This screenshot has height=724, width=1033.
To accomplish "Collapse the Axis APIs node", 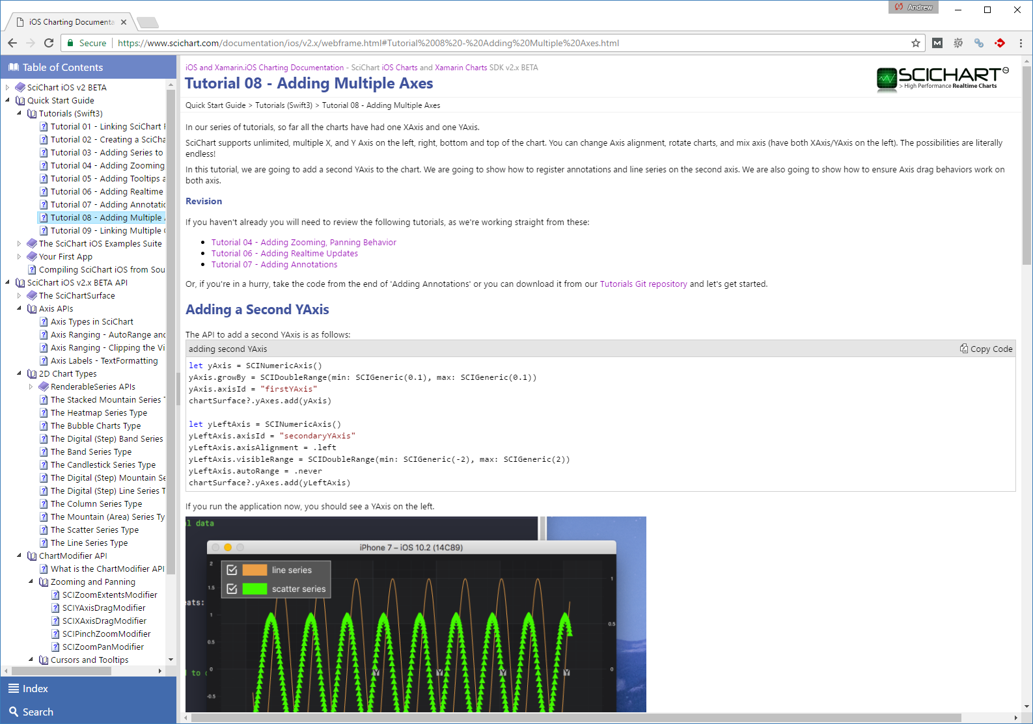I will click(x=19, y=308).
